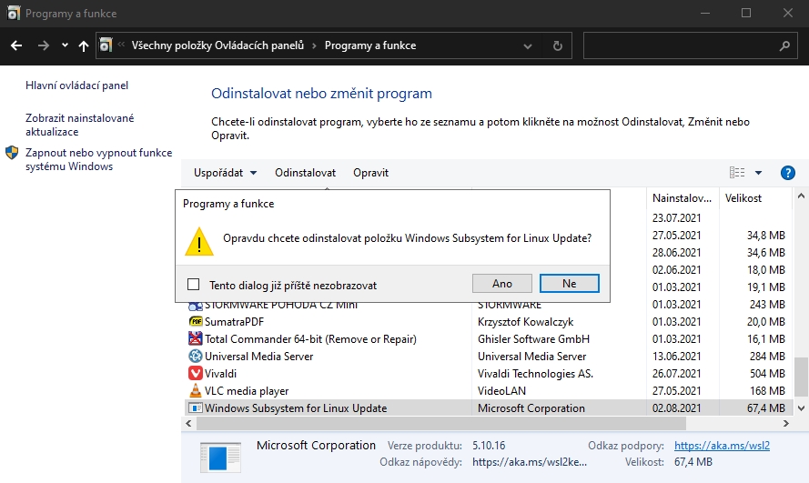Check 'Tento dialog již příště nezobrazovat'
The image size is (809, 483).
[194, 285]
